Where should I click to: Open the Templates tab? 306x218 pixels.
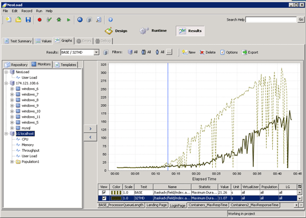(x=66, y=65)
